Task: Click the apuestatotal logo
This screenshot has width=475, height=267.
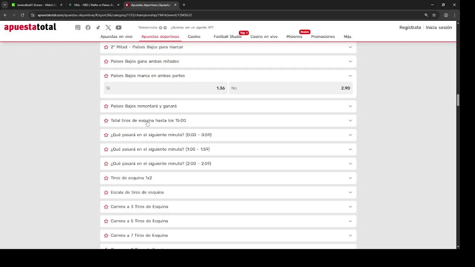Action: point(30,27)
